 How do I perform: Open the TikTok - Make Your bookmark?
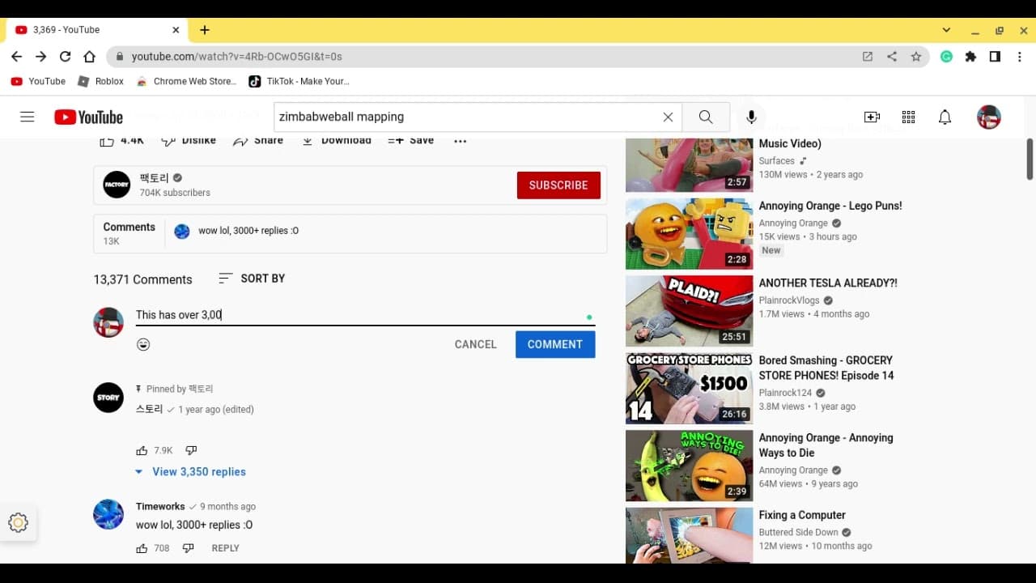tap(299, 81)
